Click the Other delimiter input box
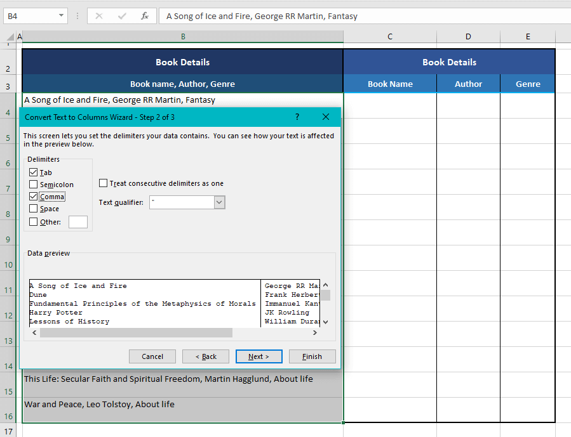The width and height of the screenshot is (571, 437). tap(77, 221)
